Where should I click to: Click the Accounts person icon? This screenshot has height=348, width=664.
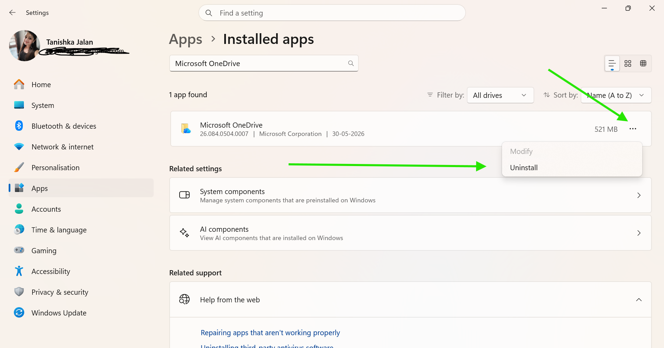pos(19,209)
